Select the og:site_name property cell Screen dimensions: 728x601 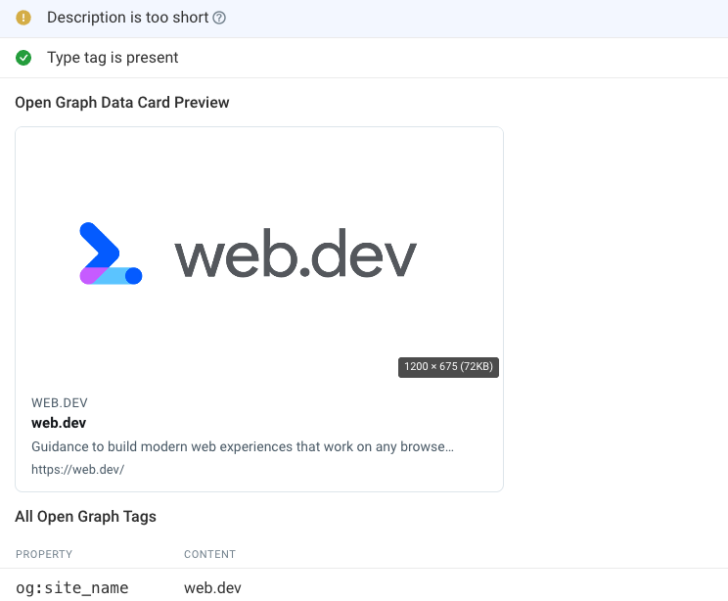pos(72,588)
